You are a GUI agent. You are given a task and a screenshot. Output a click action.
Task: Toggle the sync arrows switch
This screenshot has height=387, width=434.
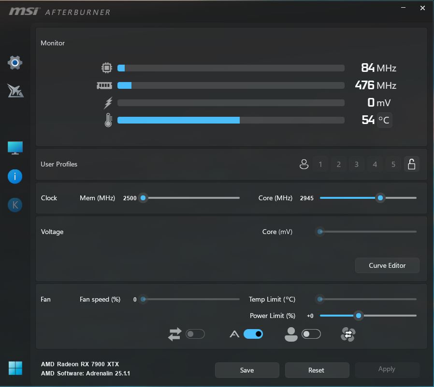195,334
